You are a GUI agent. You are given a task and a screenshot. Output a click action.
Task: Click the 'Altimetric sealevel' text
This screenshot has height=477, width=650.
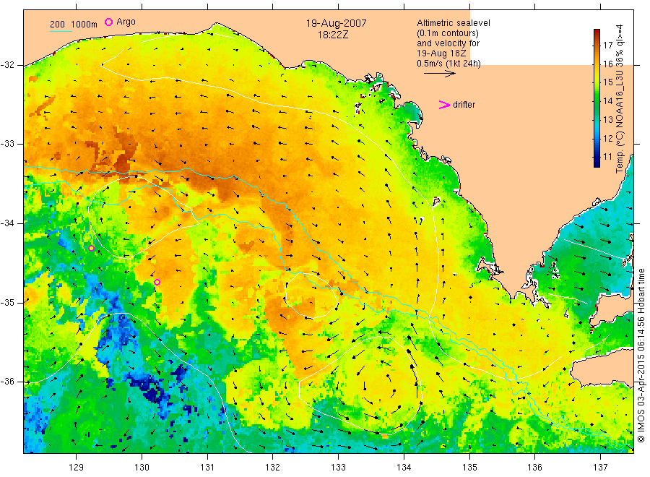coord(454,23)
